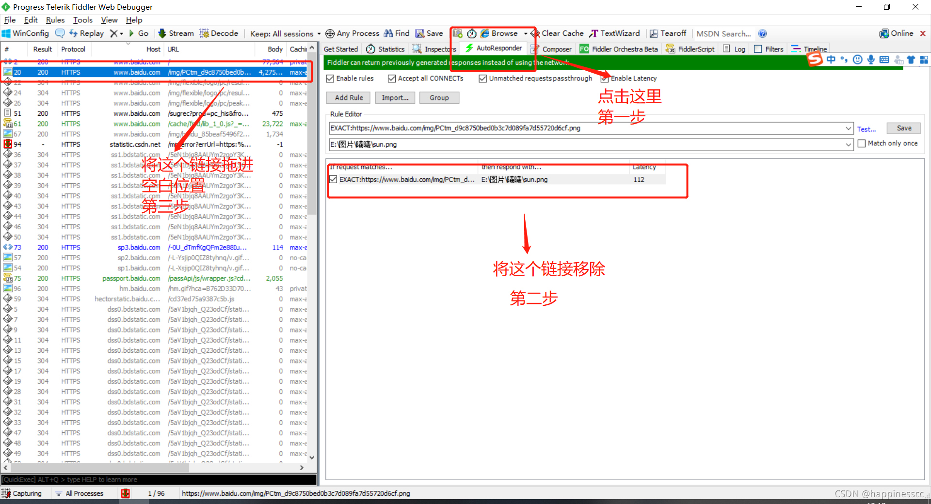The image size is (931, 504).
Task: Expand the response file path combo box
Action: tap(849, 144)
